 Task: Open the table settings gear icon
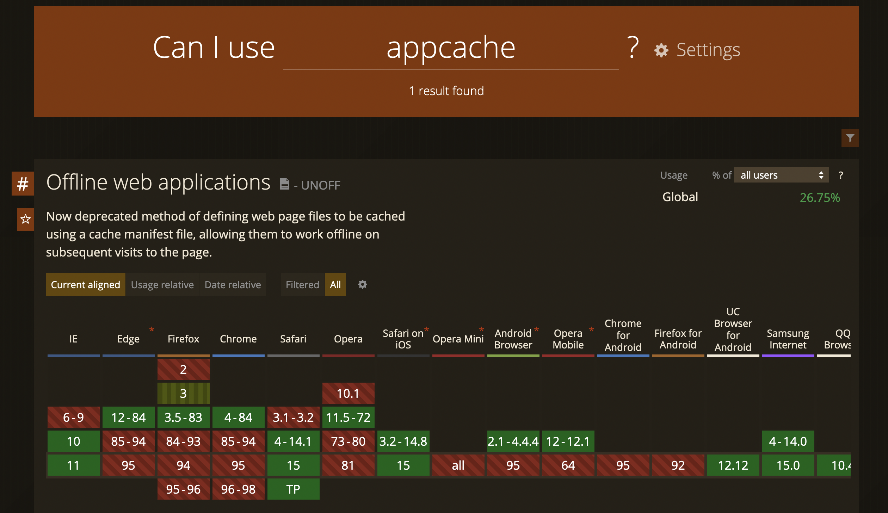click(x=363, y=284)
